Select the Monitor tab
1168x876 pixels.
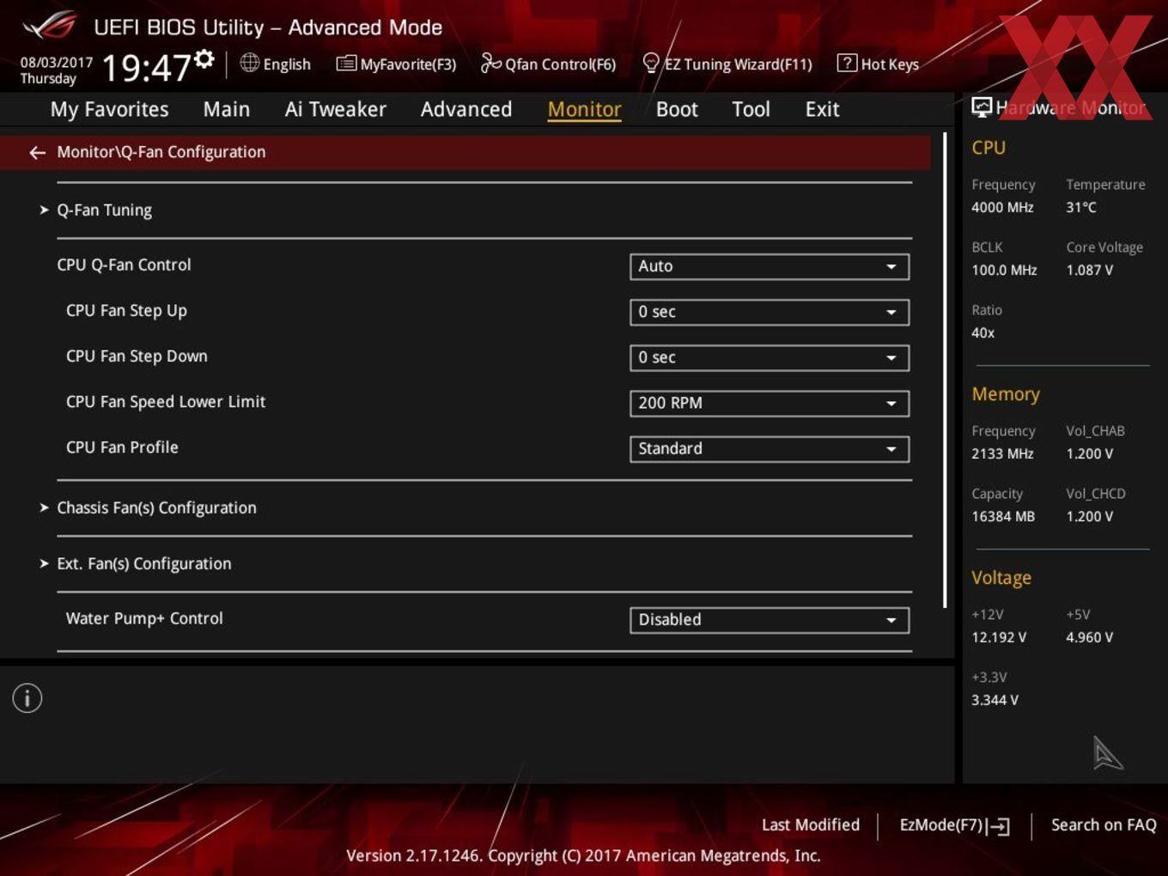584,109
